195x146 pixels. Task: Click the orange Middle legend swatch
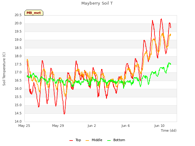point(87,141)
